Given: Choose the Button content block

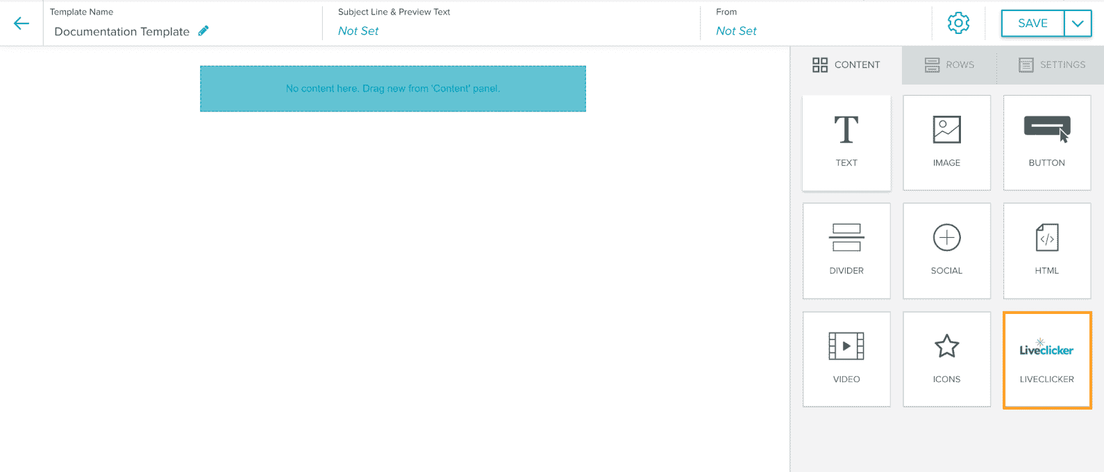Looking at the screenshot, I should [x=1046, y=143].
